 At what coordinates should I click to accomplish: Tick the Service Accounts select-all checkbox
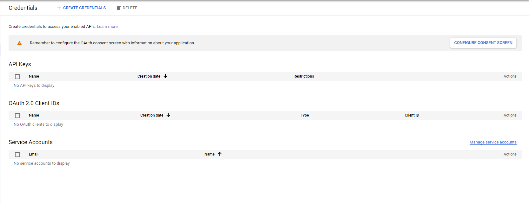coord(17,155)
